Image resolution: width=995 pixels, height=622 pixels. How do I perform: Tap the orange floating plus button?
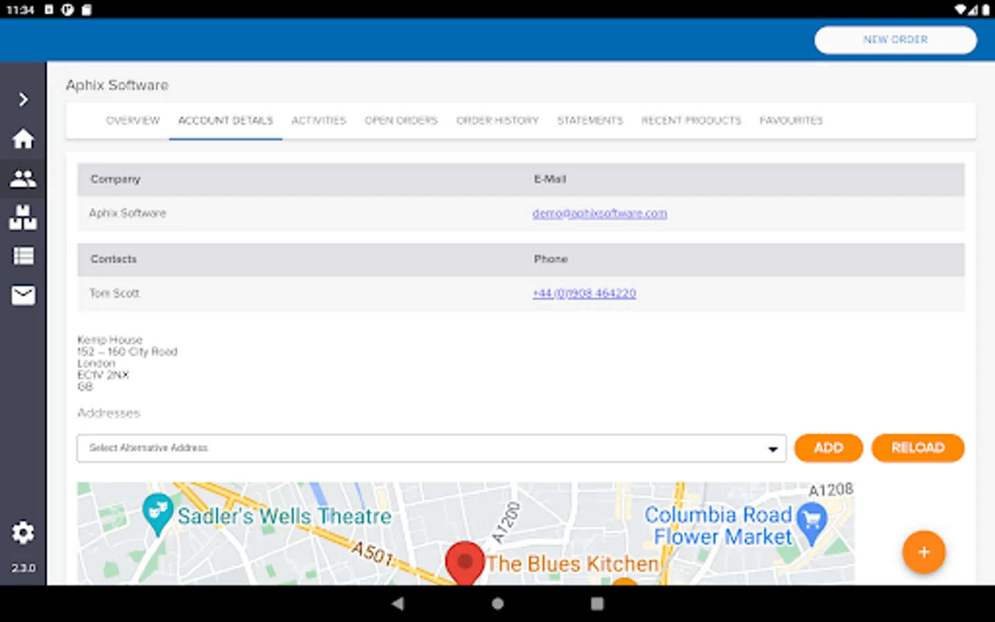(x=924, y=552)
